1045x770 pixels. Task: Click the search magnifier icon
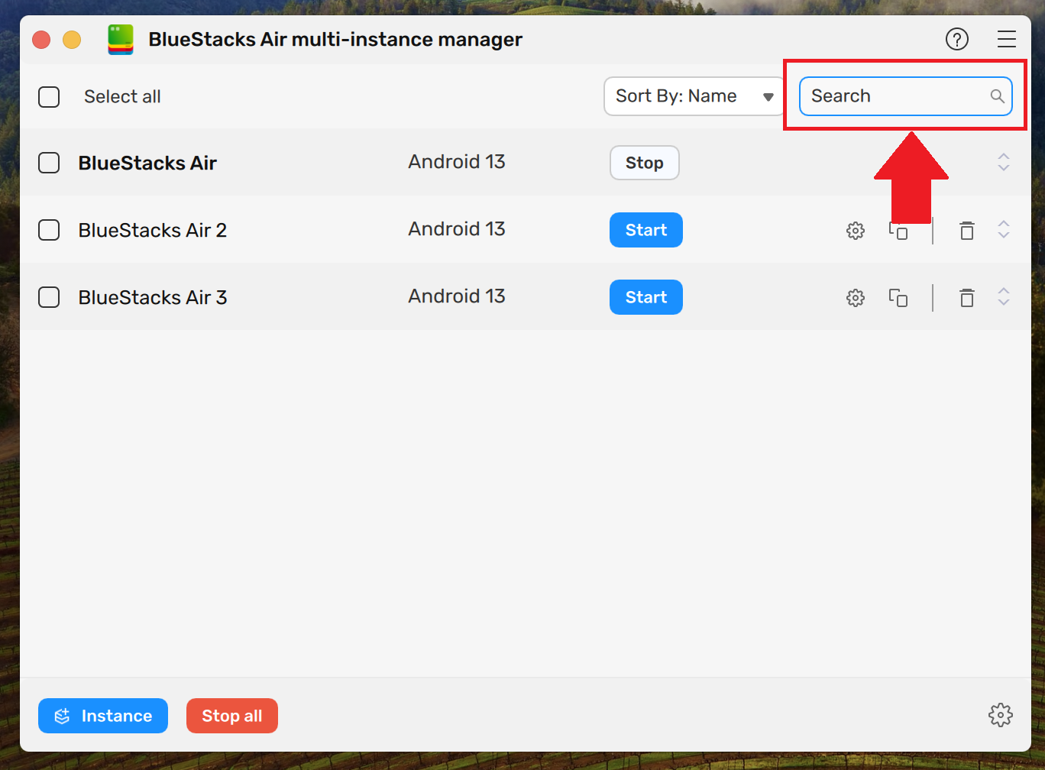[998, 96]
